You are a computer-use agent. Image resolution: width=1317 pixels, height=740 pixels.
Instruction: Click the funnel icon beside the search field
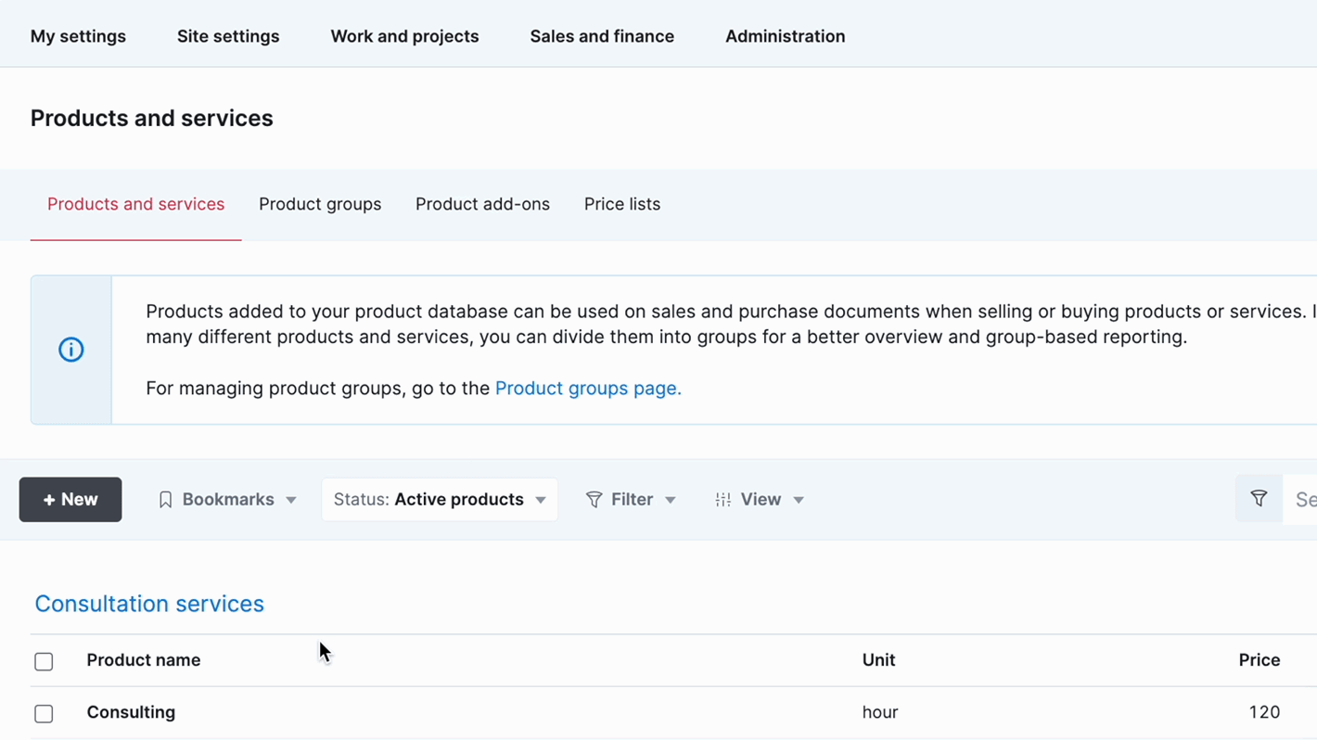[1259, 499]
